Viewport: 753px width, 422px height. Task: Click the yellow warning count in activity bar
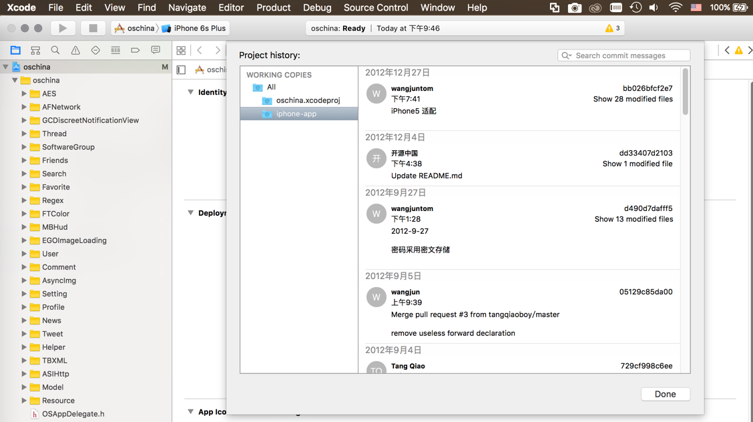coord(613,28)
